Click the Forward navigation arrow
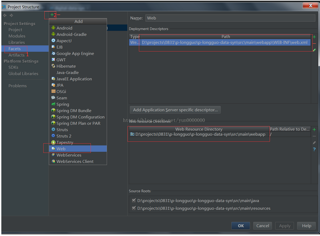Image resolution: width=320 pixels, height=236 pixels. [x=11, y=15]
